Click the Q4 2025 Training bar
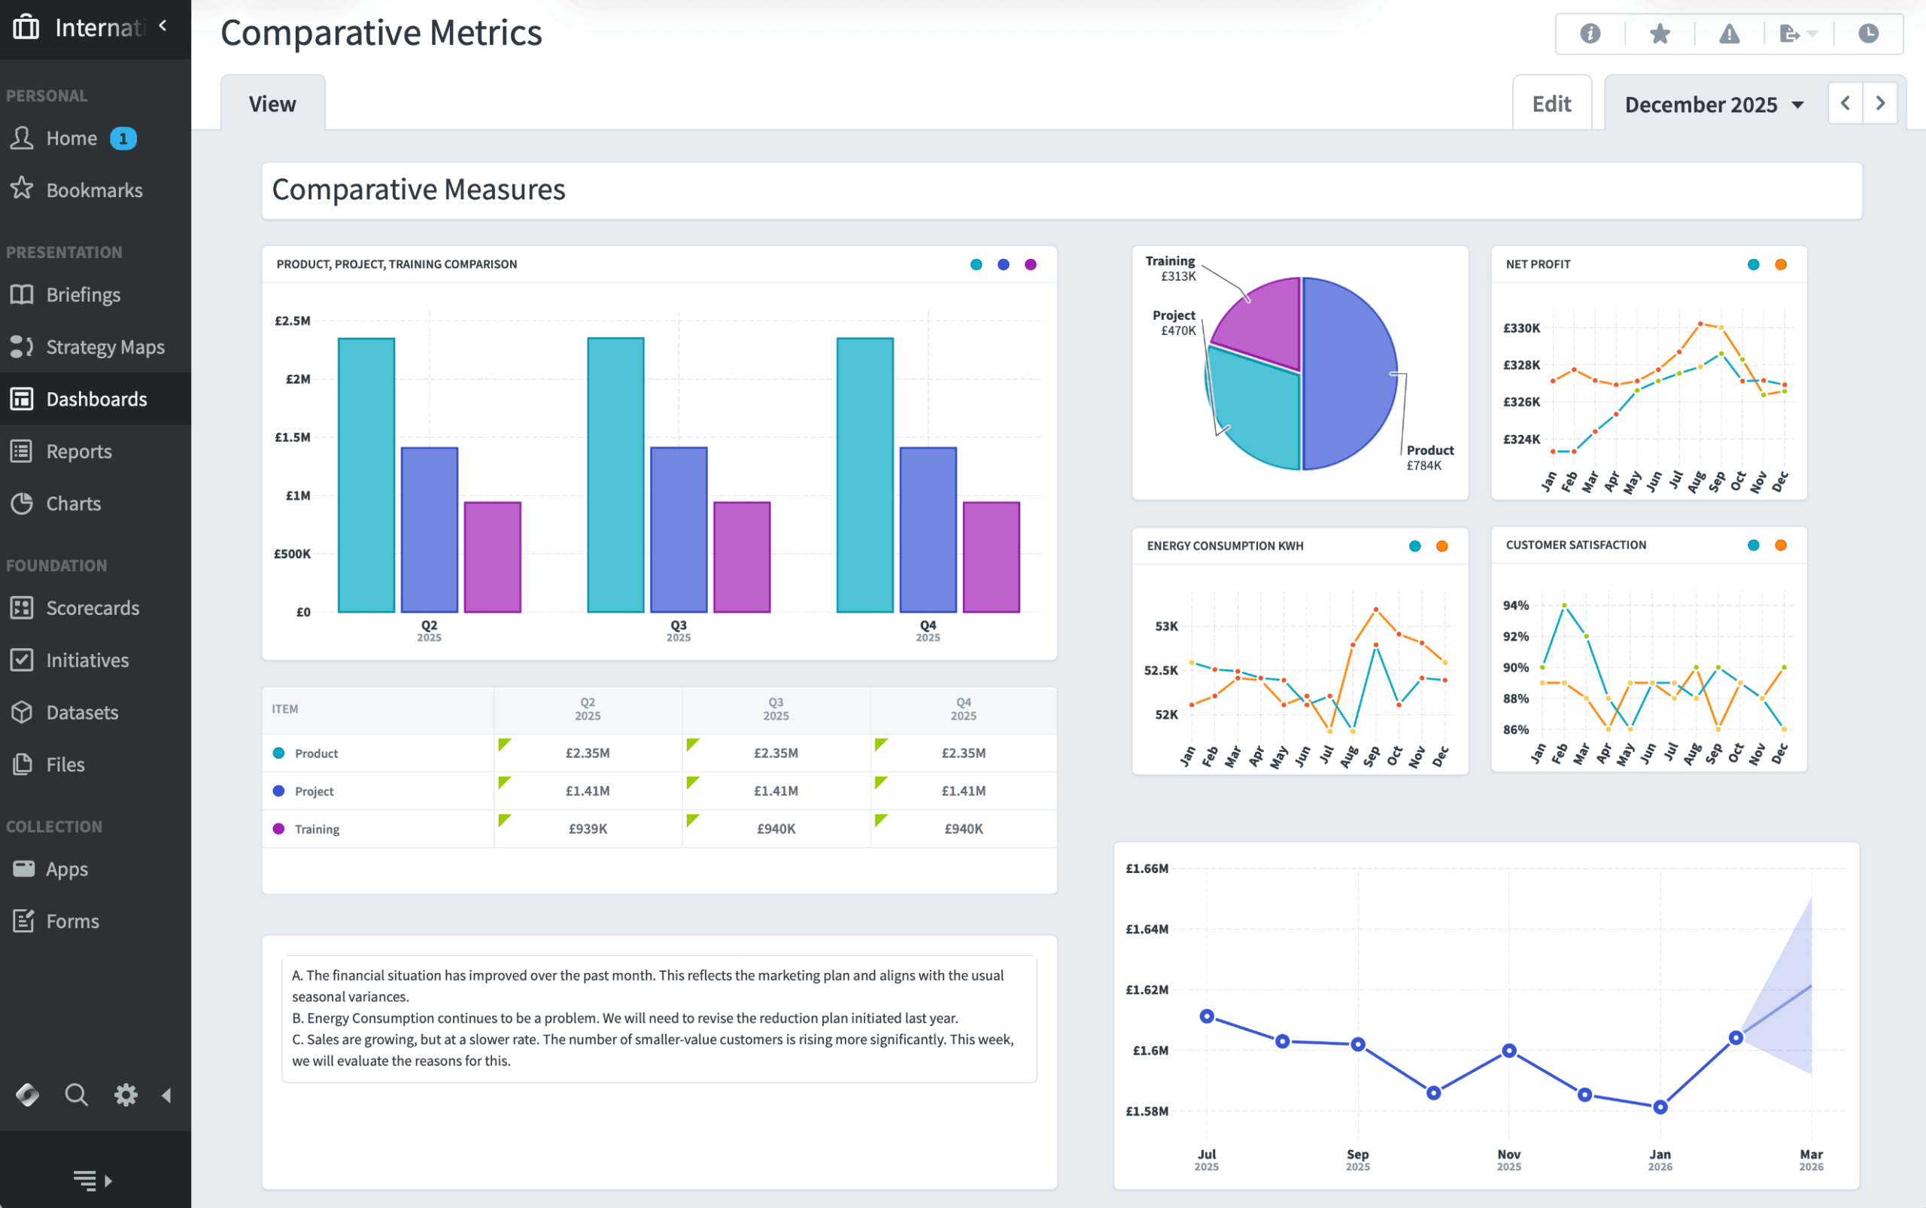This screenshot has width=1926, height=1208. click(x=991, y=557)
